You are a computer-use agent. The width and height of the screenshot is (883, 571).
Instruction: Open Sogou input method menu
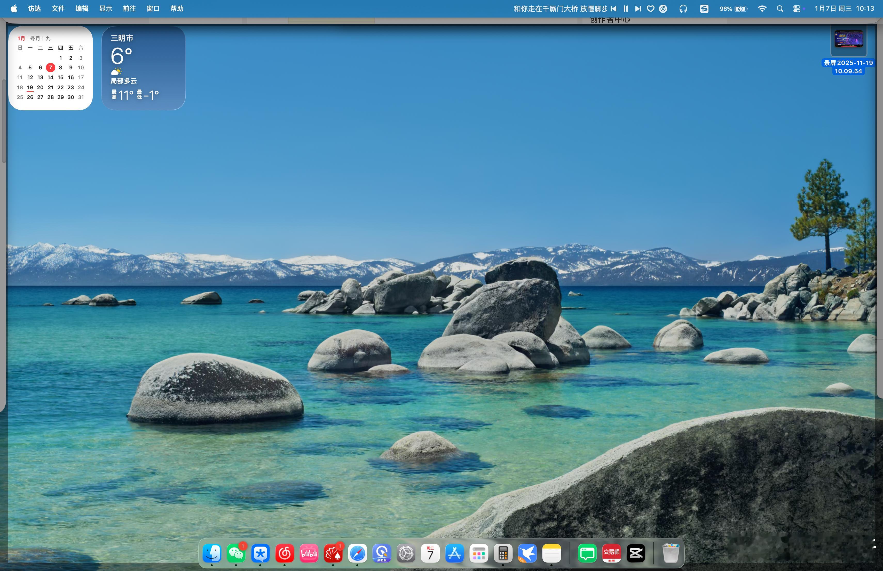[704, 9]
